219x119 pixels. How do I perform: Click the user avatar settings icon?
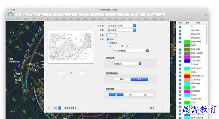pos(10,15)
